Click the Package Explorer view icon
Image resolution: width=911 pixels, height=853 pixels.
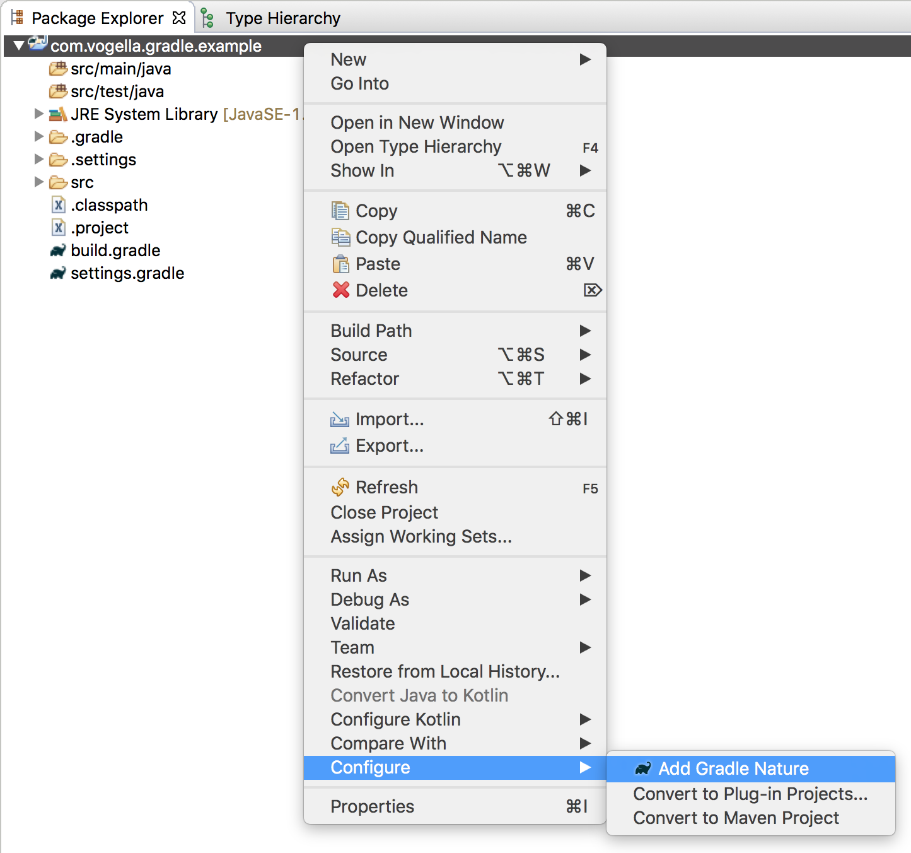coord(17,18)
